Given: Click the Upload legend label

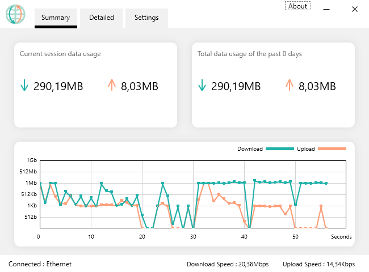Looking at the screenshot, I should [x=306, y=149].
